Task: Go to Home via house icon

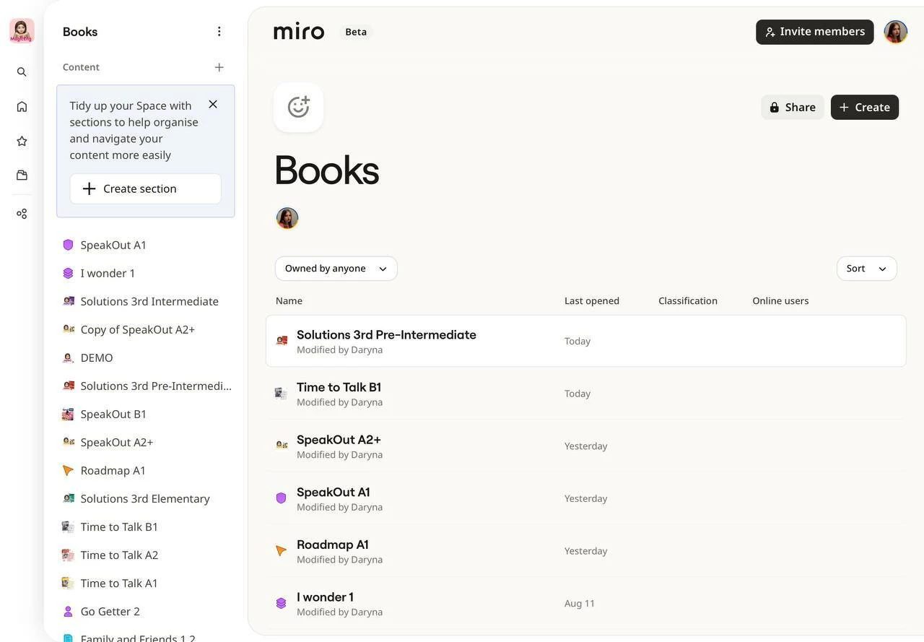Action: 22,107
